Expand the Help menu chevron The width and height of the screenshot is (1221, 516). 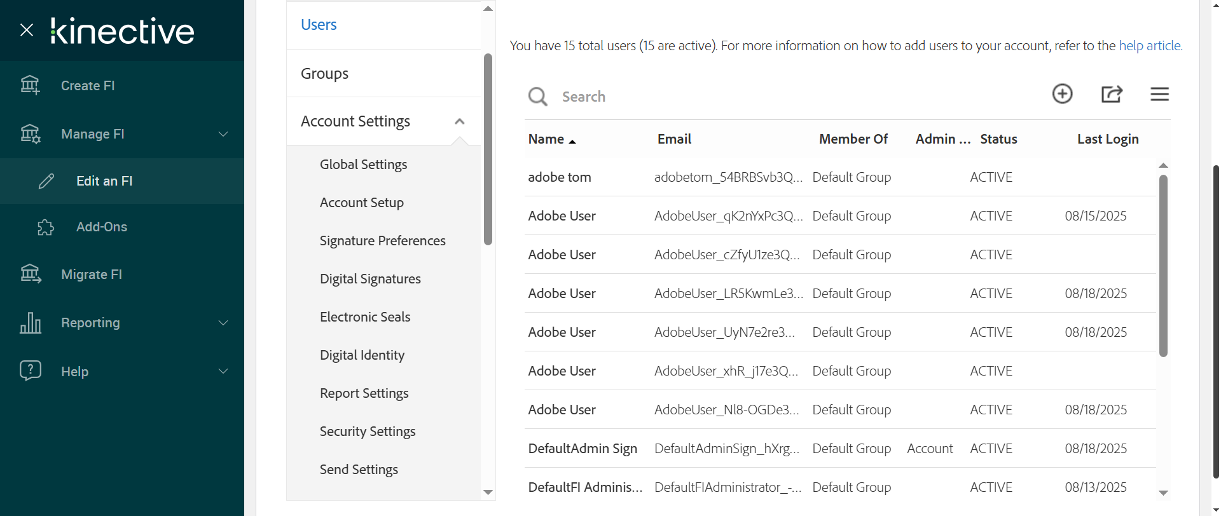(223, 371)
